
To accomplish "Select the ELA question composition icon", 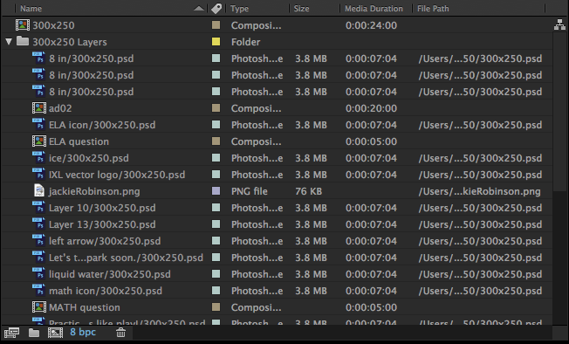I will (x=38, y=141).
